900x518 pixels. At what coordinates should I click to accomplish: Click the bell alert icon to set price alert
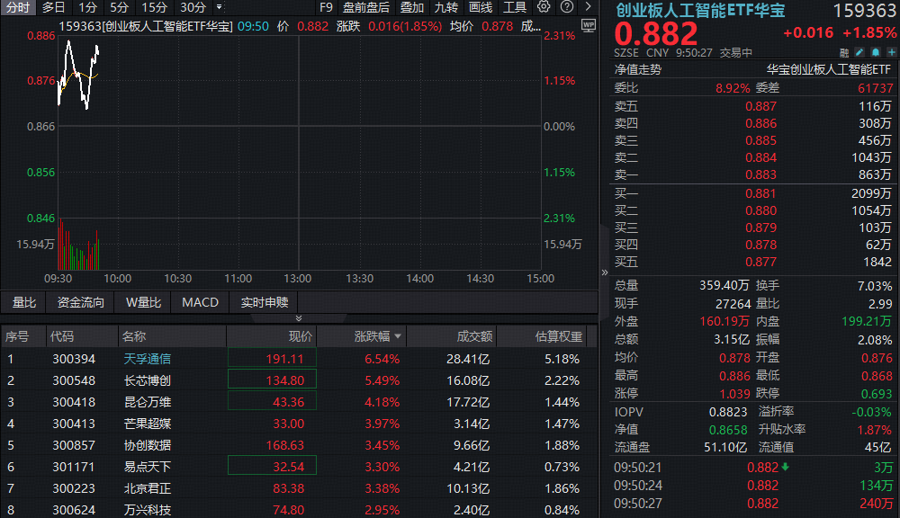875,52
